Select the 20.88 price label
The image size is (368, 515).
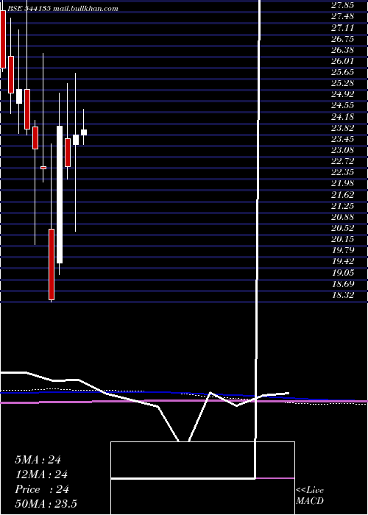click(342, 217)
